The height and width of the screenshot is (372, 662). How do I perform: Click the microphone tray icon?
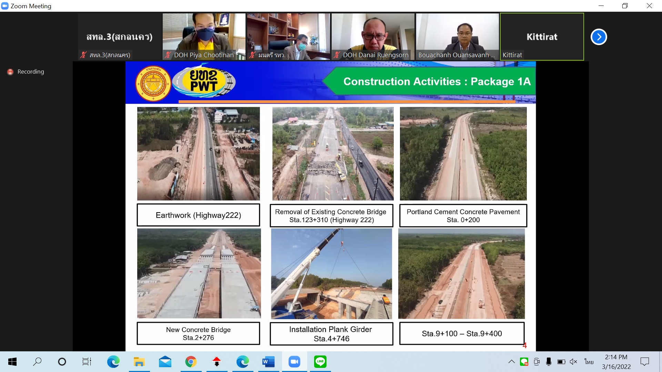pos(549,362)
